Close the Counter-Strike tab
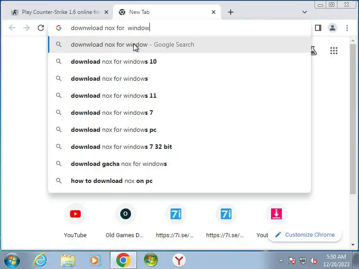359x269 pixels. point(106,12)
